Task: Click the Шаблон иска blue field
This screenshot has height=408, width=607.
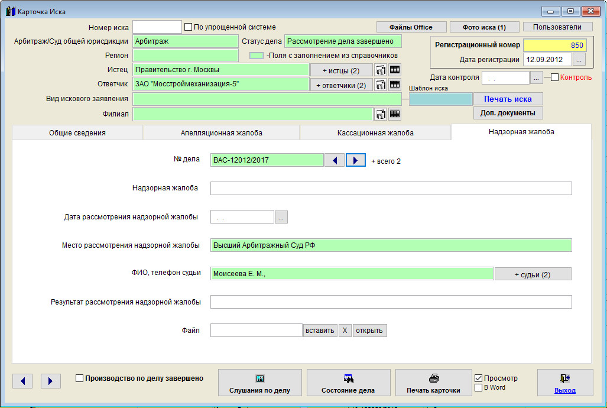Action: point(440,99)
